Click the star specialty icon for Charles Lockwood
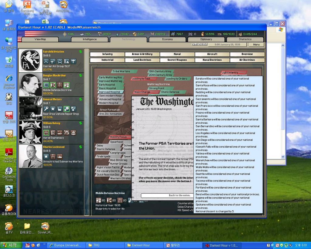Screen dimensions: 311x249 pyautogui.click(x=46, y=157)
